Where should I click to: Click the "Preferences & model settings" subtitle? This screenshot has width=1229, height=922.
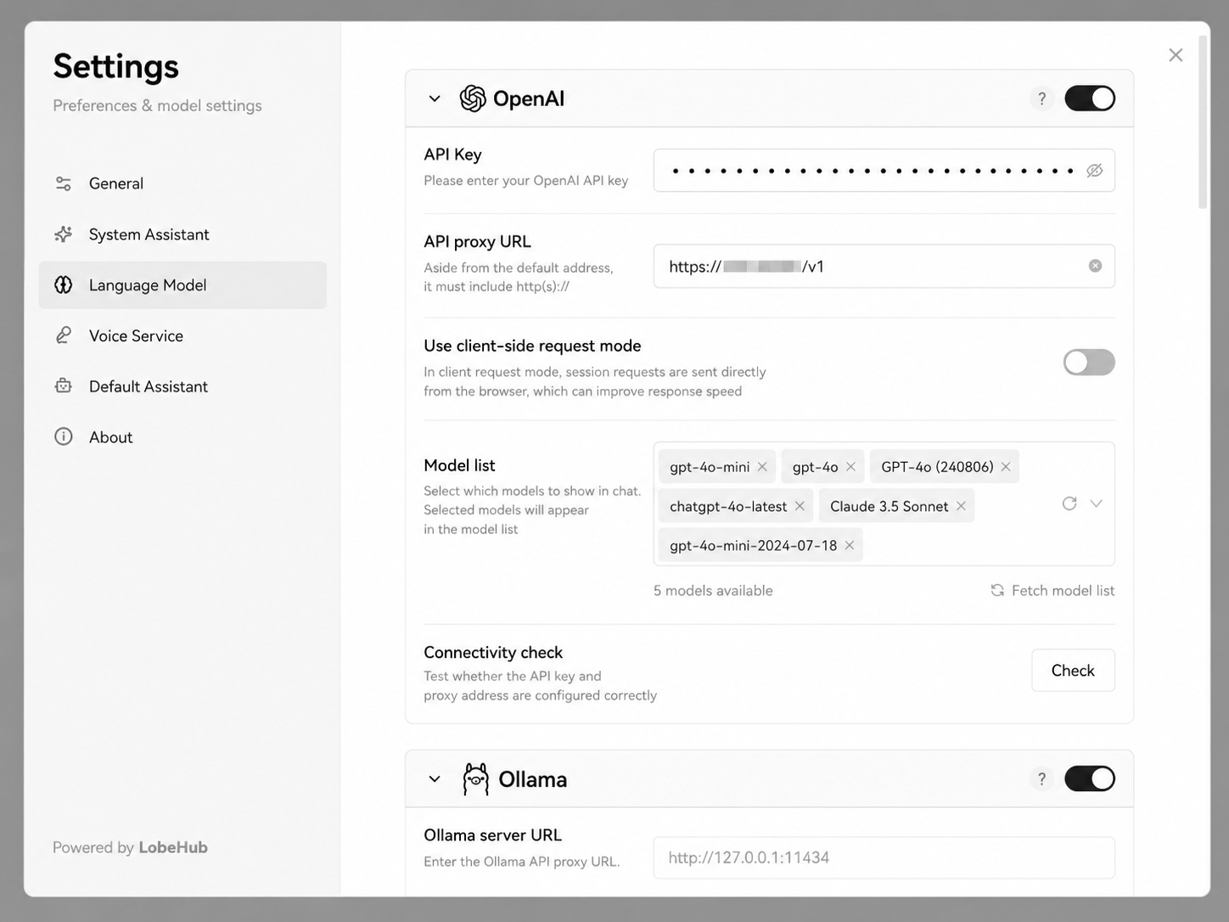(x=157, y=105)
